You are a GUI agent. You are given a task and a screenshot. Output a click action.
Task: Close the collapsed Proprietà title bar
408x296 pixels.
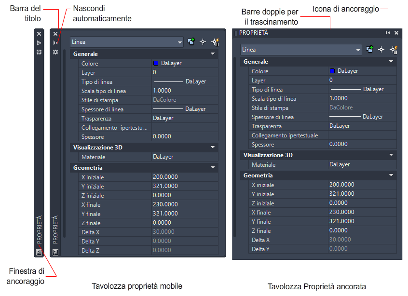point(39,34)
